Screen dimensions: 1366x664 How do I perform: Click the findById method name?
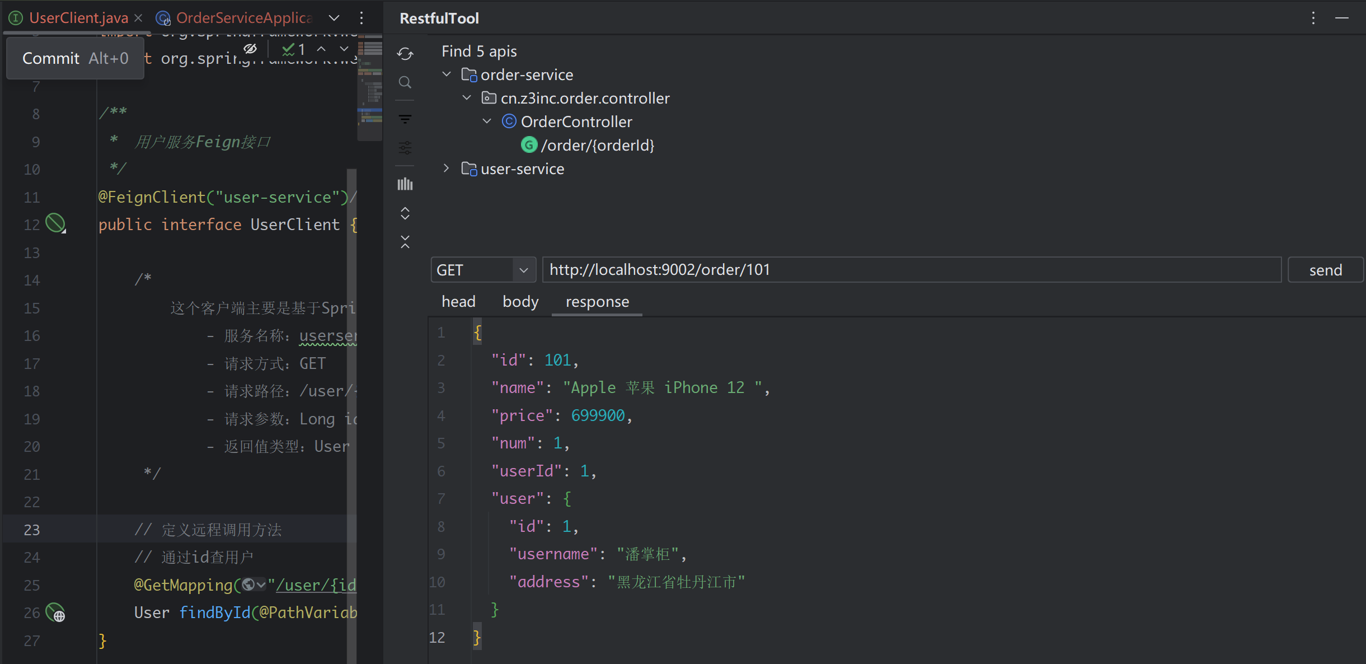click(x=214, y=612)
